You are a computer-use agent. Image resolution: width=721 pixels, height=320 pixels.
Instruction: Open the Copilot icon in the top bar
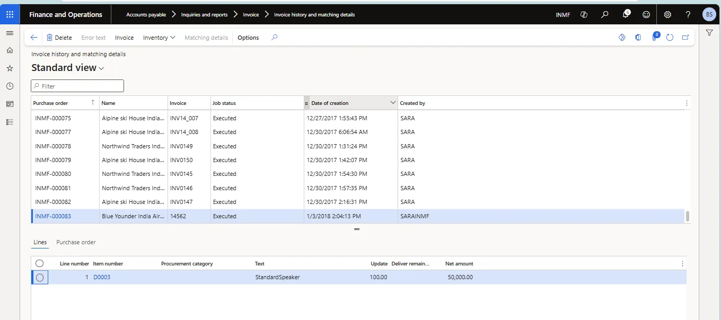[x=584, y=15]
